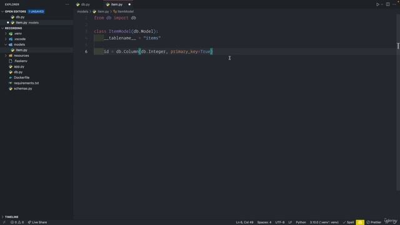Change indentation via Spaces: 4
Viewport: 400px width, 225px height.
click(264, 222)
